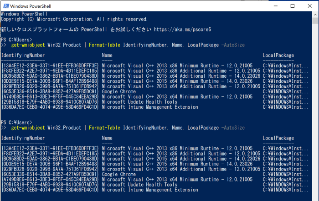Image resolution: width=319 pixels, height=201 pixels.
Task: Click the vertical scrollbar thumb
Action: coord(315,20)
